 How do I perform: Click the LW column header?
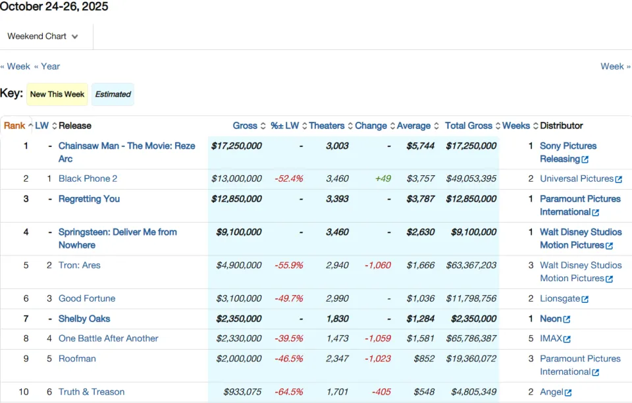pyautogui.click(x=41, y=126)
